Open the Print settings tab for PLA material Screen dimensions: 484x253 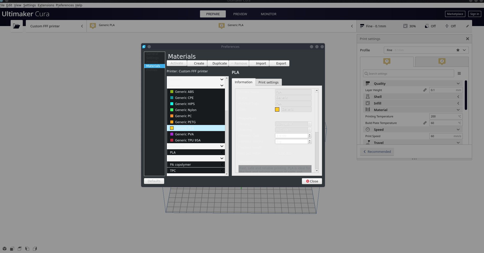coord(269,82)
